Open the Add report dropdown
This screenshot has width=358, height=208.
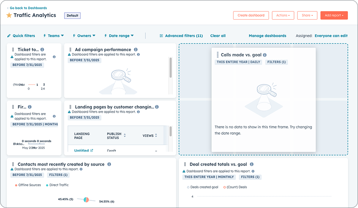coord(334,15)
